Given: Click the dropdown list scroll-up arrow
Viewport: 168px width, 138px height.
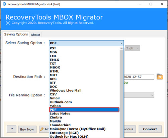Looking at the screenshot, I should 121,48.
